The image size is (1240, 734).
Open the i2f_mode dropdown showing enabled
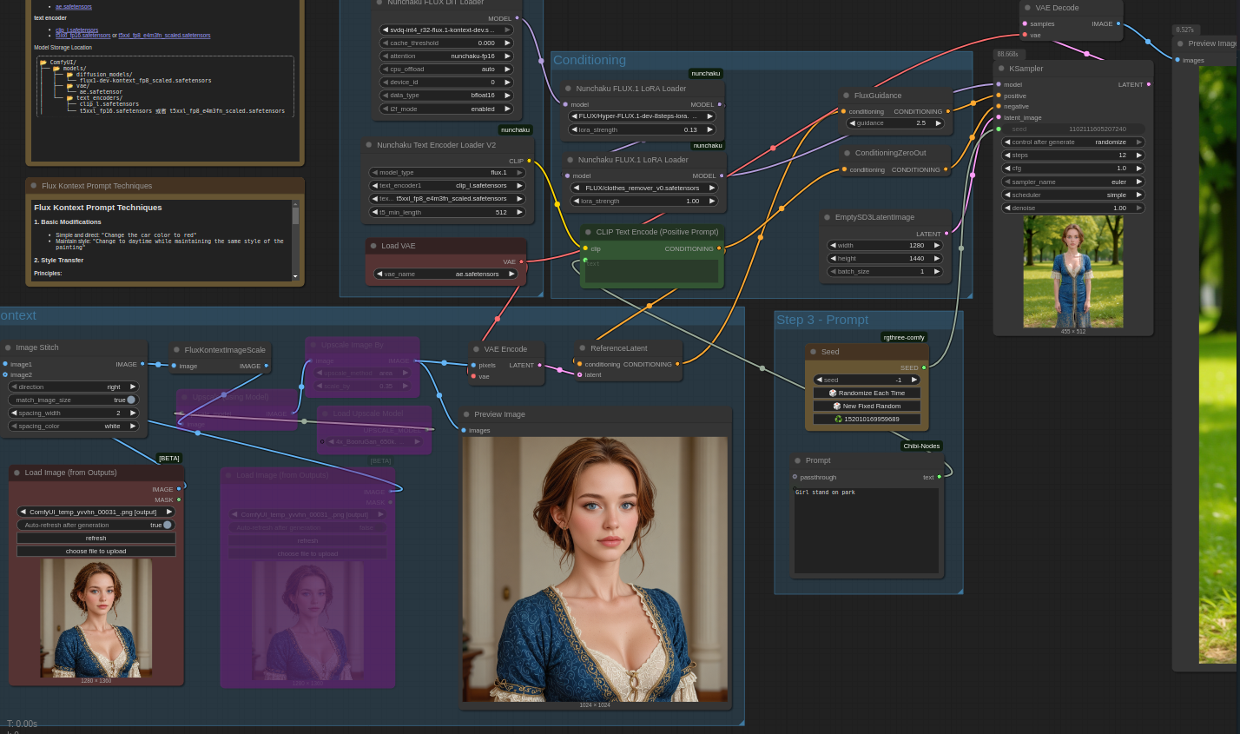tap(446, 109)
